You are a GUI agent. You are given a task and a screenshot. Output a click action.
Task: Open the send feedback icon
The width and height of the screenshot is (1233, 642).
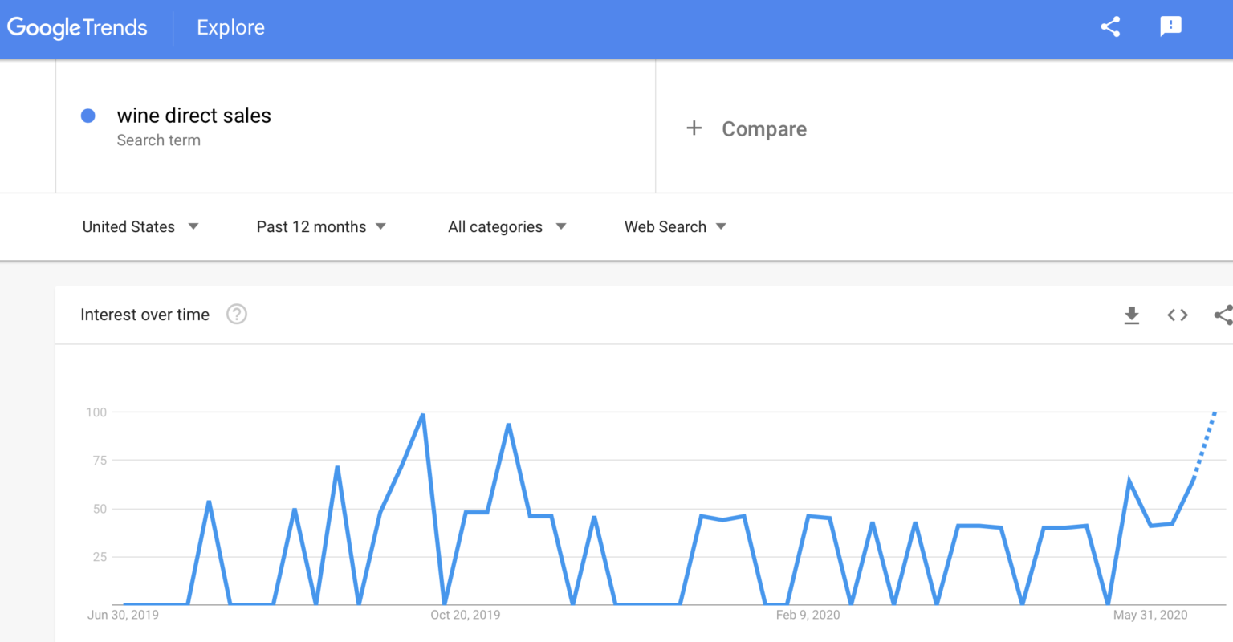point(1170,27)
